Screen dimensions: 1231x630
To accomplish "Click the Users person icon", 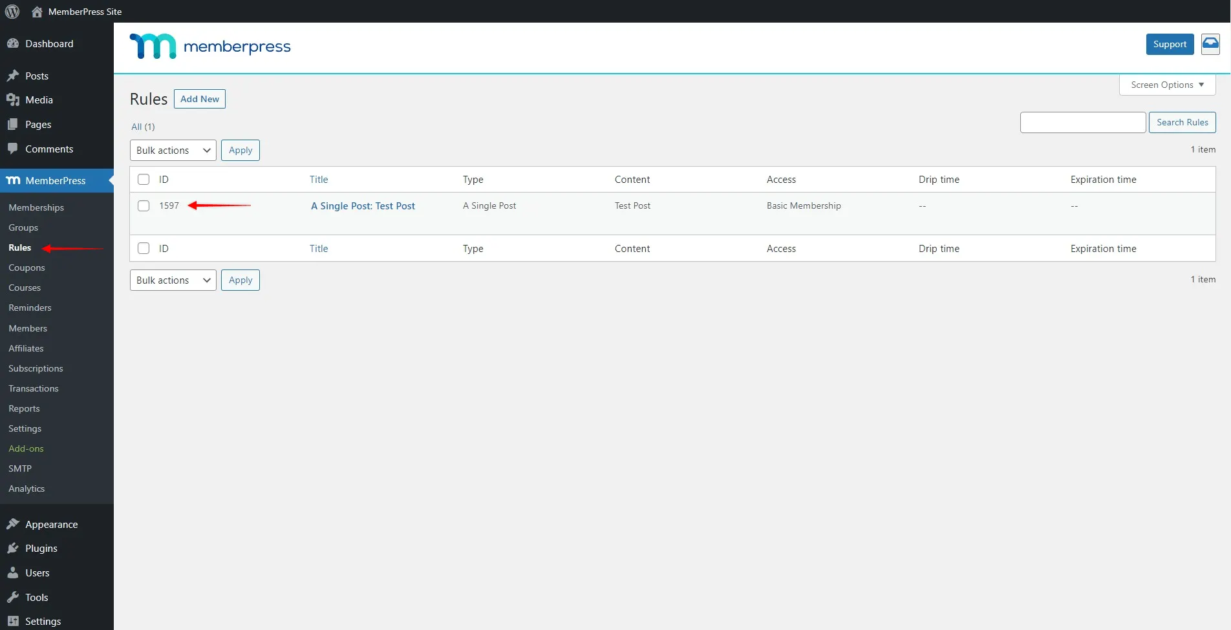I will (13, 572).
